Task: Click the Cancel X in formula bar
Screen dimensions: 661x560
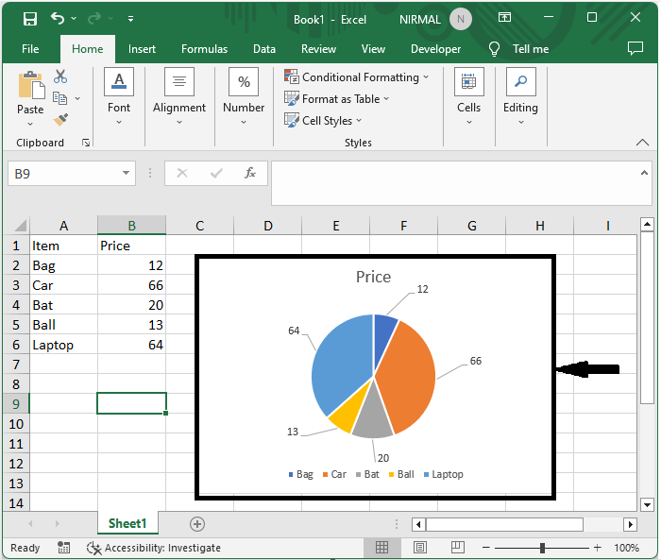Action: click(182, 173)
